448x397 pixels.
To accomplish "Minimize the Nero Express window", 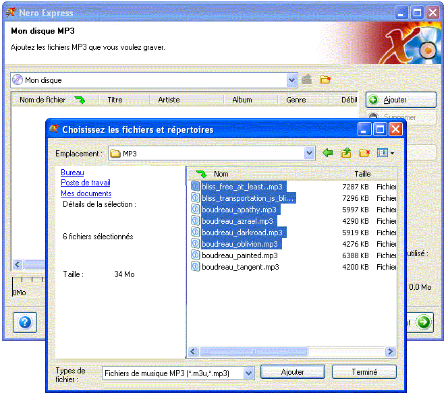I will point(401,13).
